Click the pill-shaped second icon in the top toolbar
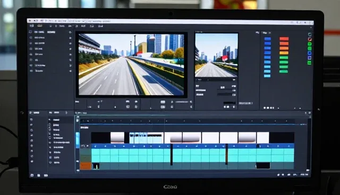This screenshot has height=195, width=340. pyautogui.click(x=40, y=26)
